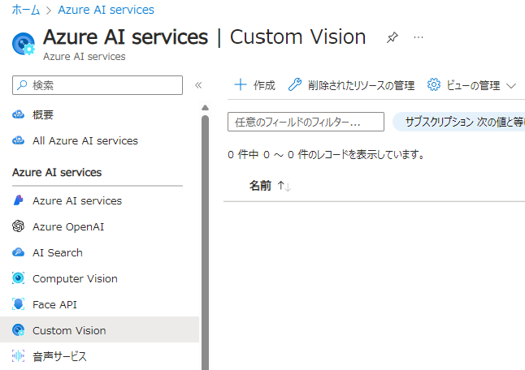Click the Azure OpenAI icon in sidebar
This screenshot has width=525, height=370.
[19, 226]
